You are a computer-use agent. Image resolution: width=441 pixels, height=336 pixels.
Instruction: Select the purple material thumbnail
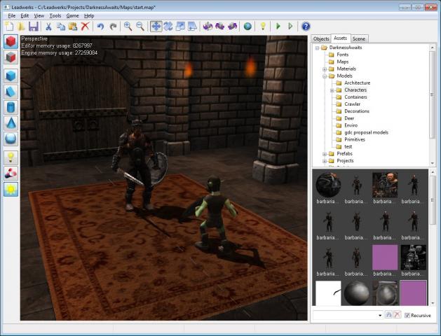pyautogui.click(x=385, y=258)
